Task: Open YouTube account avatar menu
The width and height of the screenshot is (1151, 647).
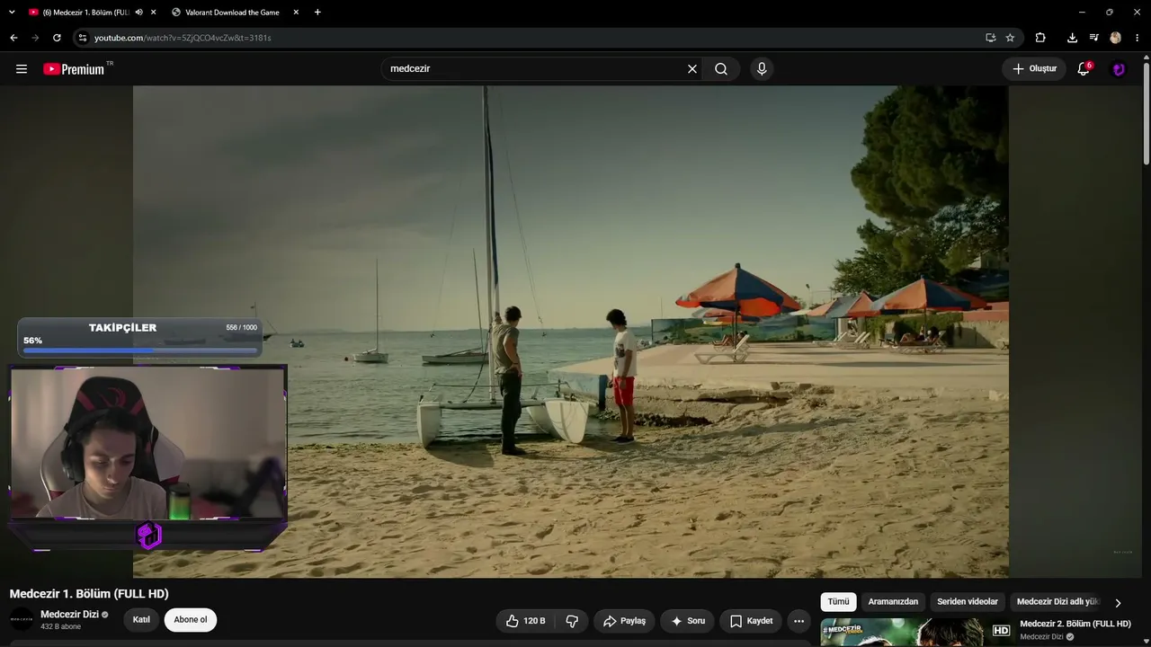Action: 1119,69
